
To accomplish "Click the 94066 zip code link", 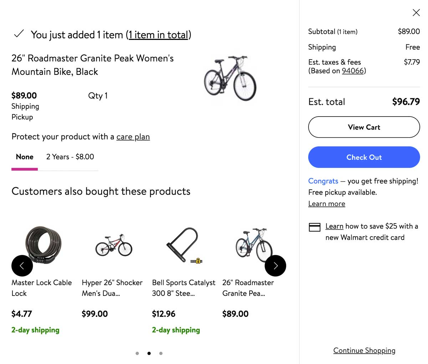I will (x=353, y=71).
